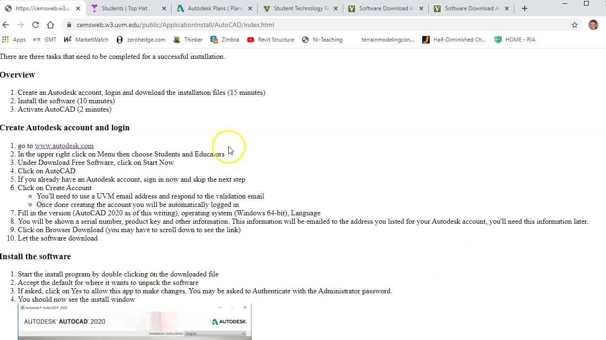Open the browser home page
The image size is (606, 340).
(50, 25)
